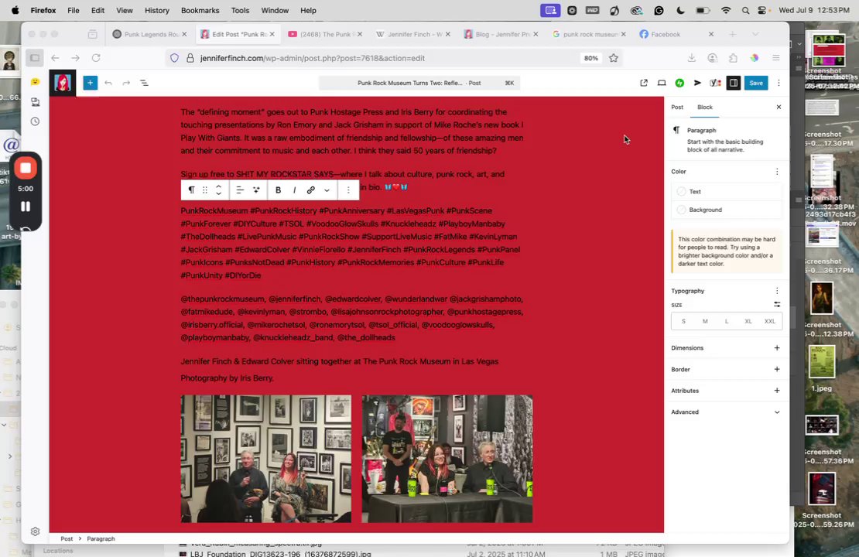Click Paragraph in the breadcrumb footer
Image resolution: width=859 pixels, height=557 pixels.
(x=101, y=538)
